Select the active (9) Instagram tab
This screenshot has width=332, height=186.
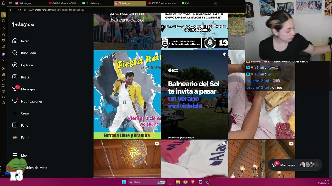[130, 3]
